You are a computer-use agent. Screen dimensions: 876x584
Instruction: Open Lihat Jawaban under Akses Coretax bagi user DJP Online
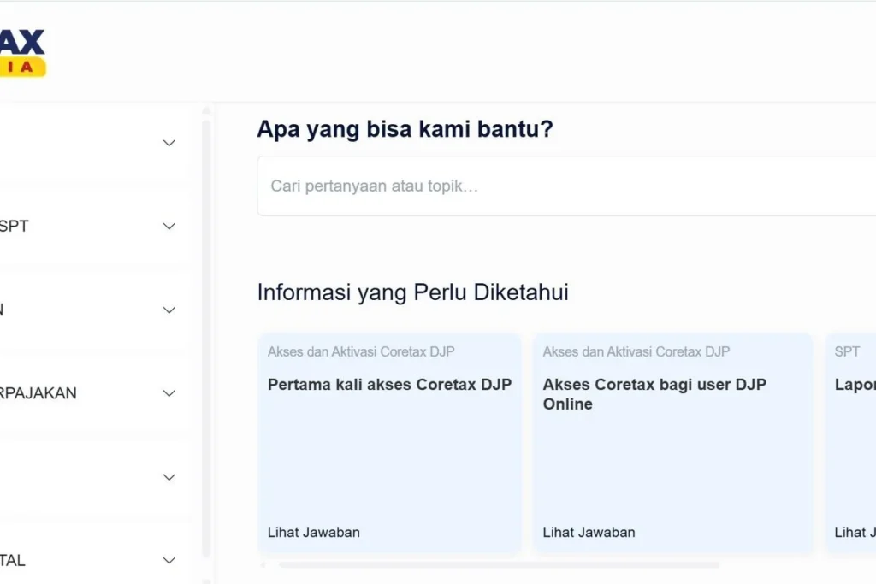588,531
